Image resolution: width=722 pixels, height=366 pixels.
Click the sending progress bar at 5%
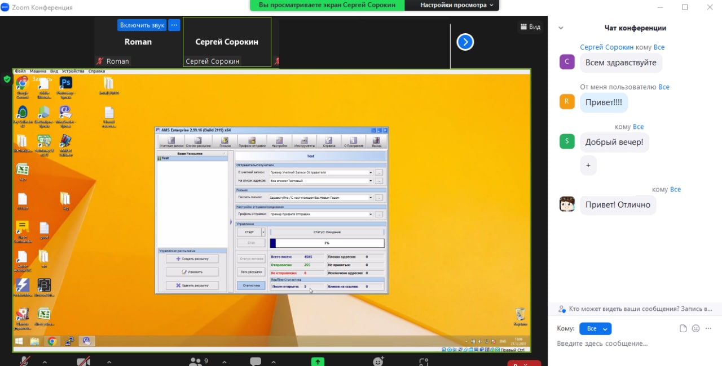pyautogui.click(x=327, y=243)
